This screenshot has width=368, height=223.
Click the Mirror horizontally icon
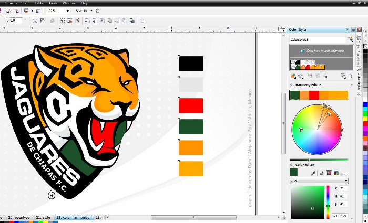[35, 21]
